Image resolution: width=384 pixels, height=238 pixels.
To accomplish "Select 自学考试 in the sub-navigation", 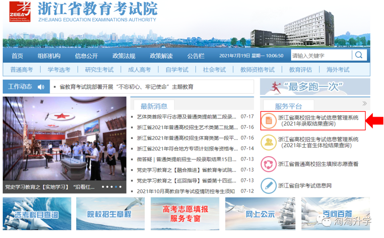I will pos(177,70).
